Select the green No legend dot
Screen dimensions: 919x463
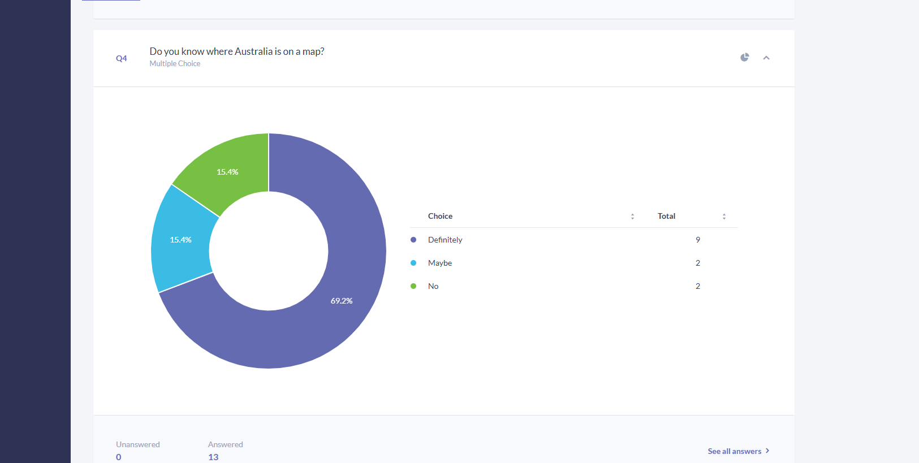(x=413, y=286)
